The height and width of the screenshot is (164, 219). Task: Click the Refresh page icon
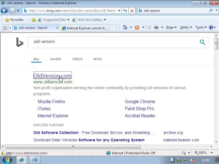coord(125,11)
